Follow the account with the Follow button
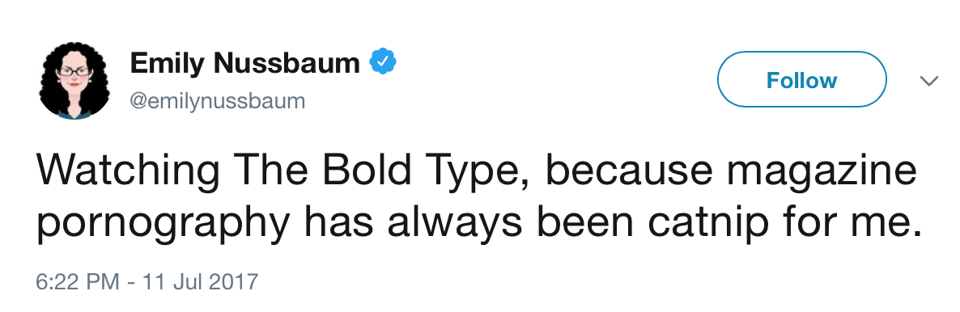960x312 pixels. pos(801,79)
